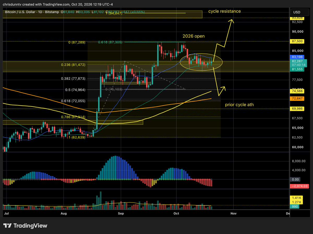This screenshot has width=313, height=234.
Task: Click the 65,000 price axis label
Action: point(297,128)
